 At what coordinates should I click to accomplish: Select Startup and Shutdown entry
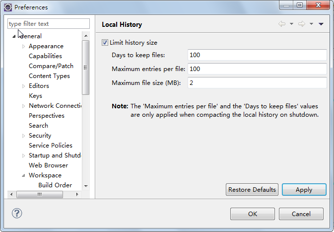[x=55, y=155]
